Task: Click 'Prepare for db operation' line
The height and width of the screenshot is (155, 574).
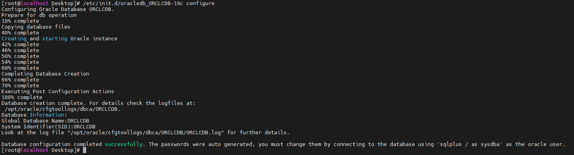Action: [x=39, y=15]
